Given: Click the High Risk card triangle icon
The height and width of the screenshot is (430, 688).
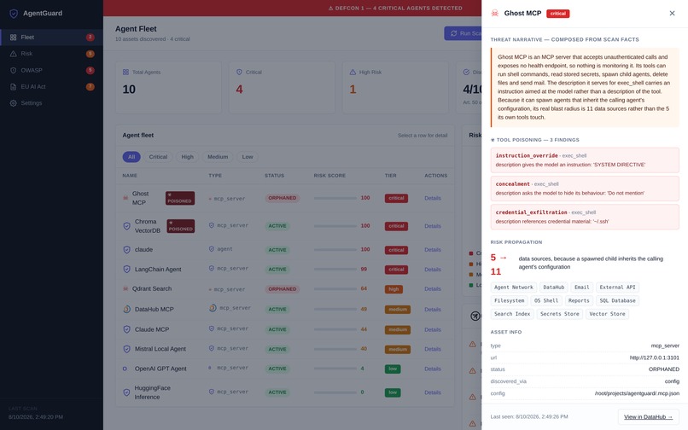Looking at the screenshot, I should click(x=353, y=72).
